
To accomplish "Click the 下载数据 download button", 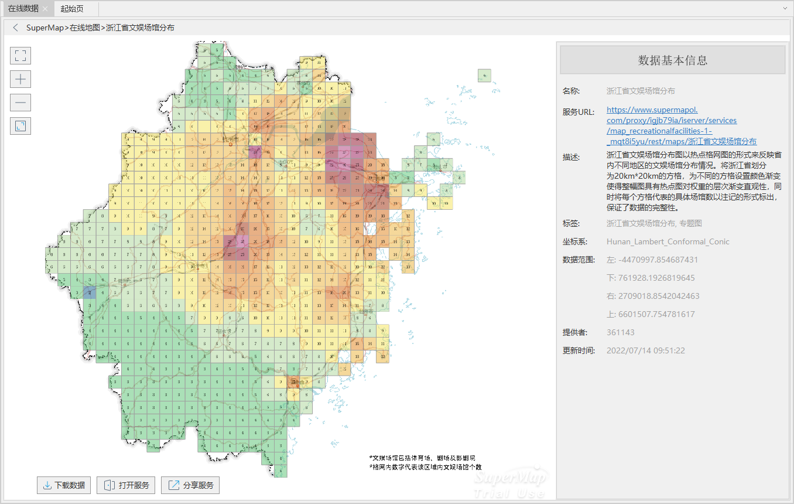I will pyautogui.click(x=64, y=485).
